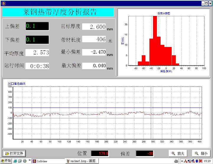This screenshot has height=164, width=213.
Task: Click the 缩小 zoom out button
Action: pyautogui.click(x=201, y=153)
